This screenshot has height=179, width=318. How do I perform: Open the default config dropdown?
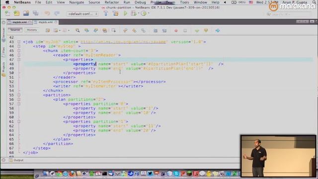click(82, 14)
